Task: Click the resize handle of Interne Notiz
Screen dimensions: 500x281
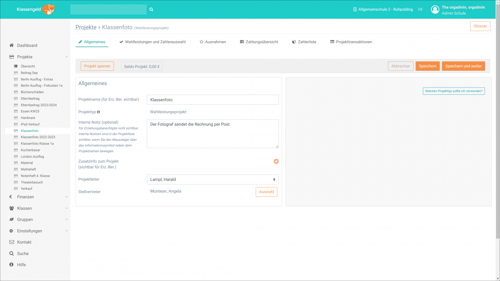Action: click(x=277, y=146)
